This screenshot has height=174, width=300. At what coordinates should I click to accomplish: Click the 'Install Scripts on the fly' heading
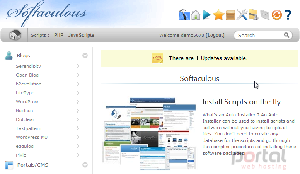tap(242, 102)
